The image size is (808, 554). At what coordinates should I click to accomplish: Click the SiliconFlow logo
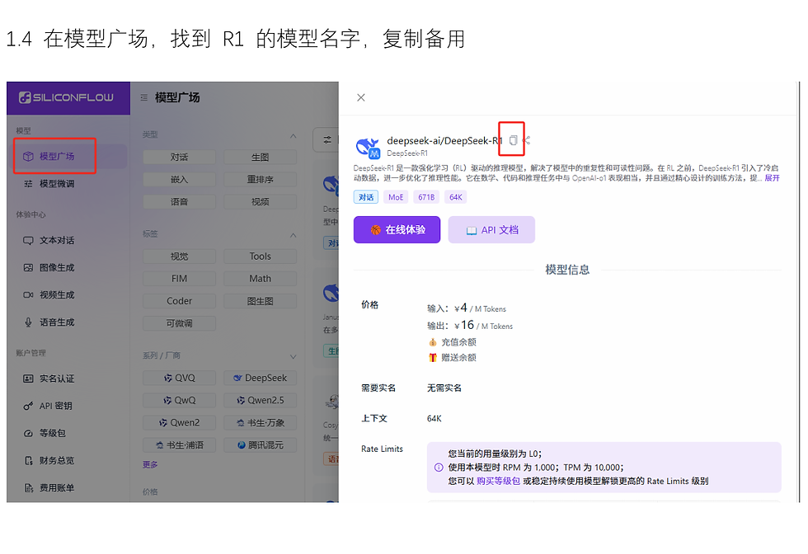point(66,97)
